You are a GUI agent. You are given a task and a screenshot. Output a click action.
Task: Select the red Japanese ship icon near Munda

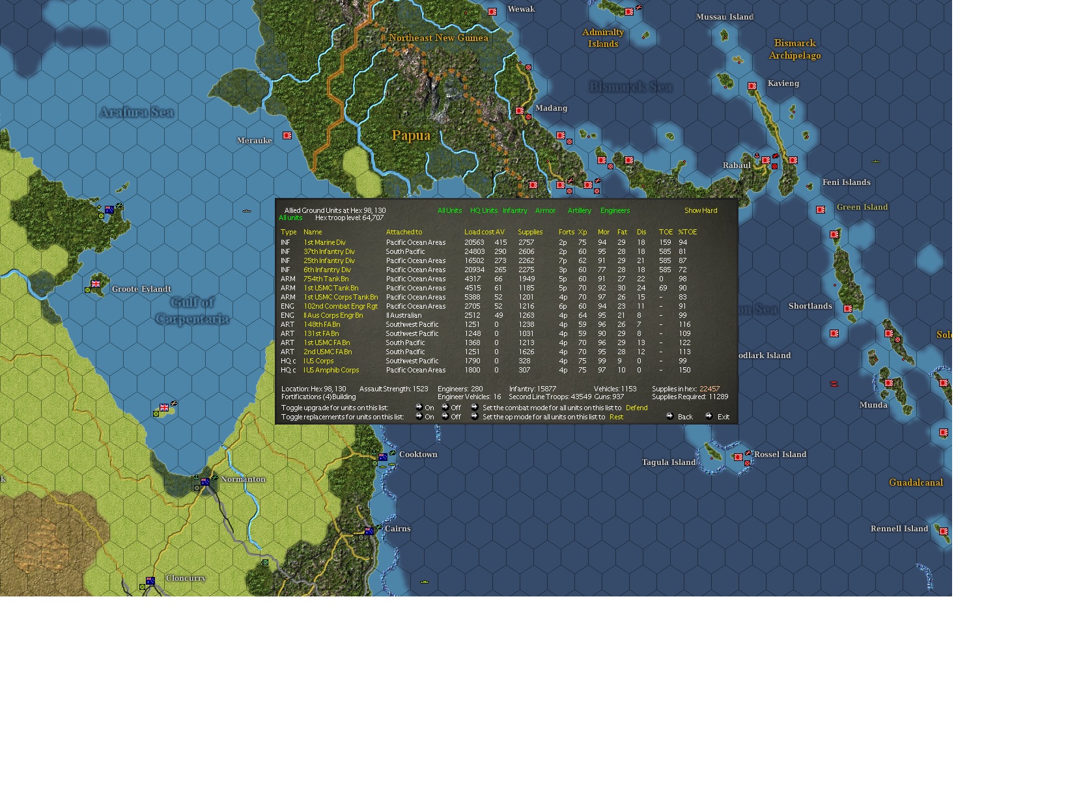click(x=834, y=384)
